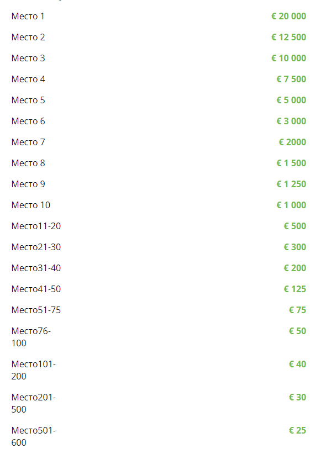The width and height of the screenshot is (326, 454).
Task: Click the € 7 500 prize amount
Action: coord(291,79)
